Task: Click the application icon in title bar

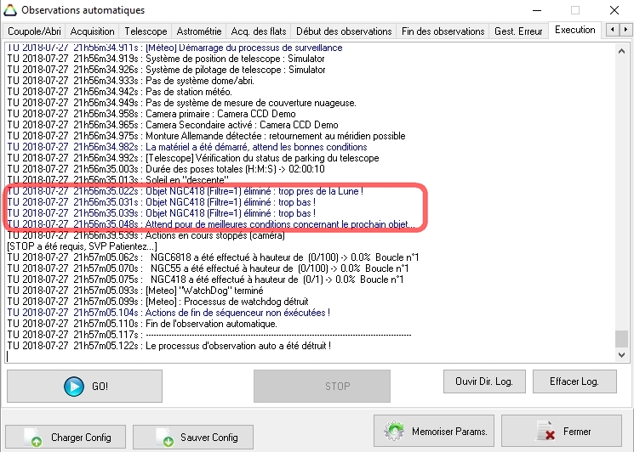Action: [10, 10]
